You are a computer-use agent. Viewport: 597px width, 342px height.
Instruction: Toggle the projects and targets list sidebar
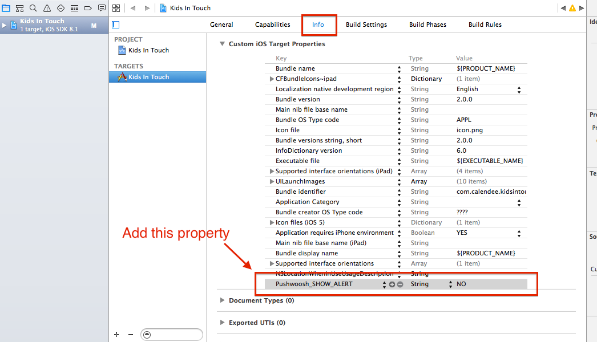coord(116,25)
